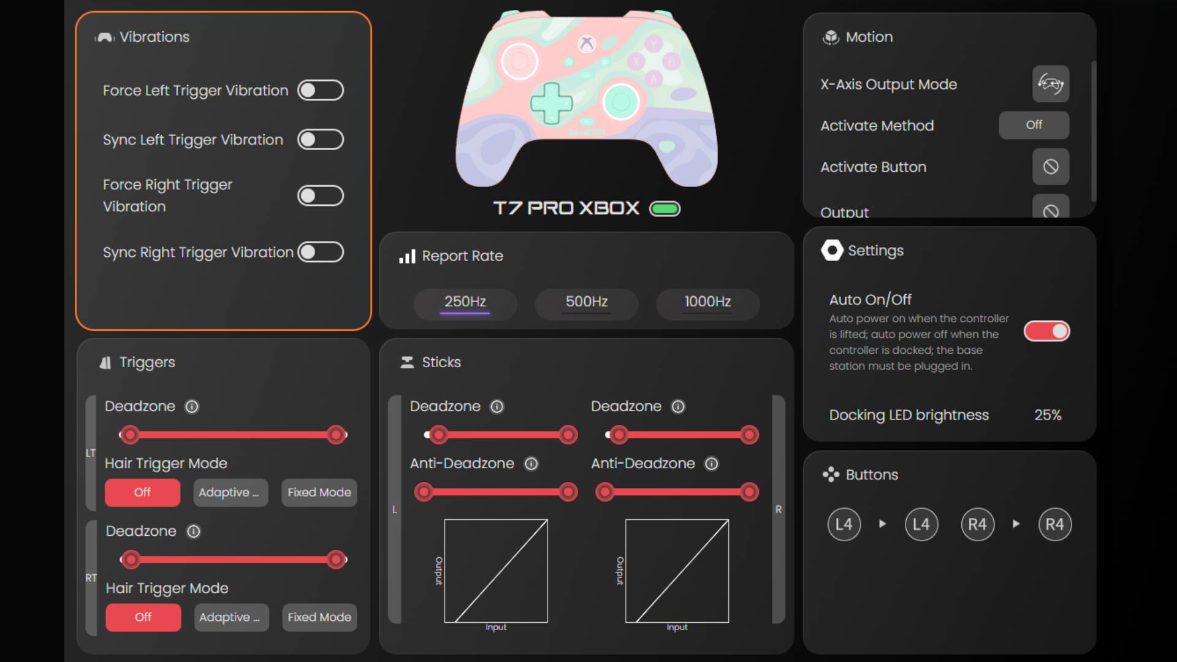Set RT Hair Trigger to Fixed Mode
The image size is (1177, 662).
(x=319, y=618)
